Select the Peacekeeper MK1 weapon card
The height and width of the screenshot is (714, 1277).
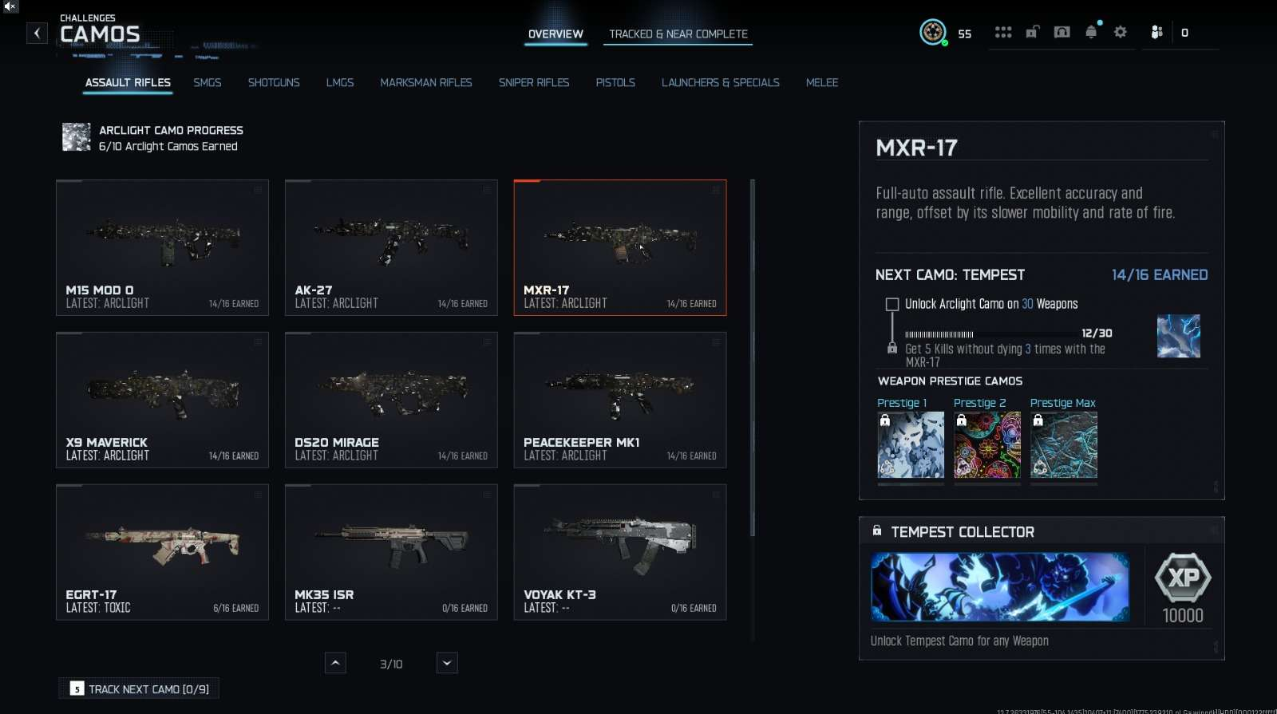pyautogui.click(x=620, y=400)
